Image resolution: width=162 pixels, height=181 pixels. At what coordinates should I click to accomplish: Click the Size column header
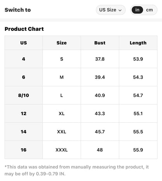tap(62, 43)
